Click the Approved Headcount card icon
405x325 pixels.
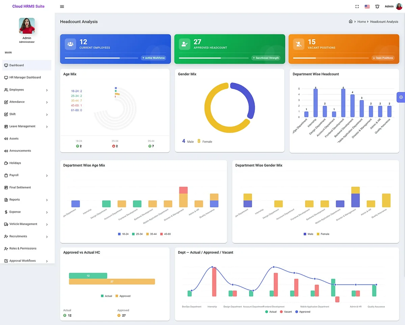click(185, 44)
